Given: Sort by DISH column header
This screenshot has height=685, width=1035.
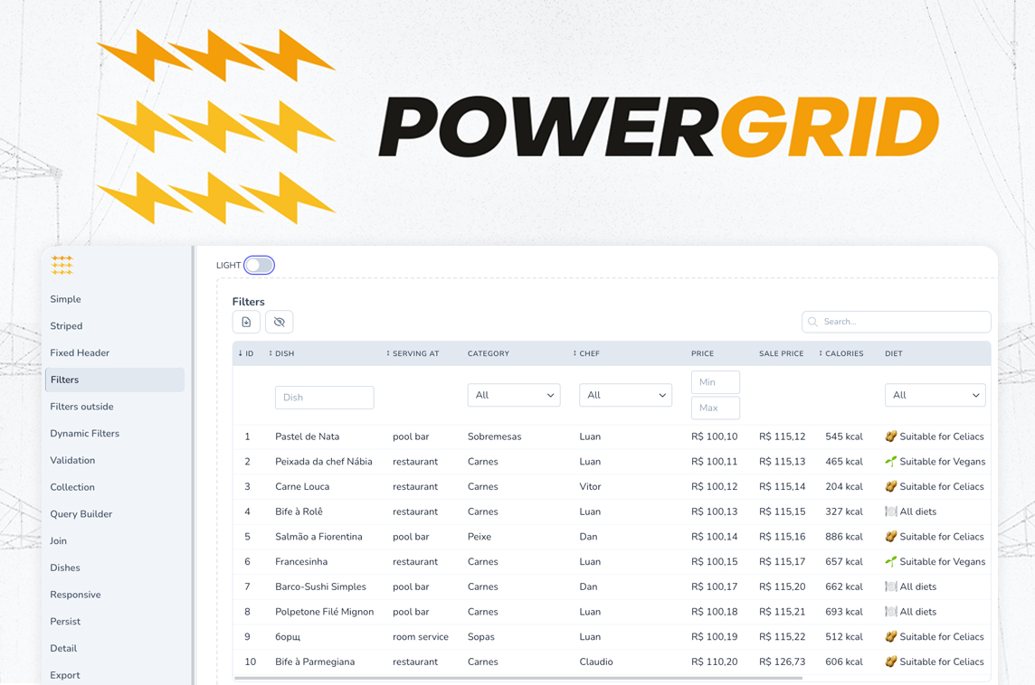Looking at the screenshot, I should [x=282, y=353].
